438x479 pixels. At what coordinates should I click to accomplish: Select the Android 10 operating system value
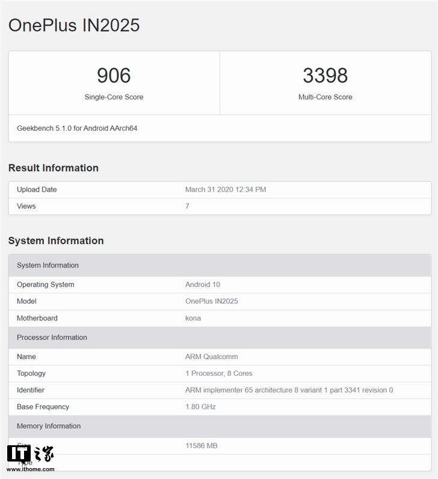click(203, 284)
